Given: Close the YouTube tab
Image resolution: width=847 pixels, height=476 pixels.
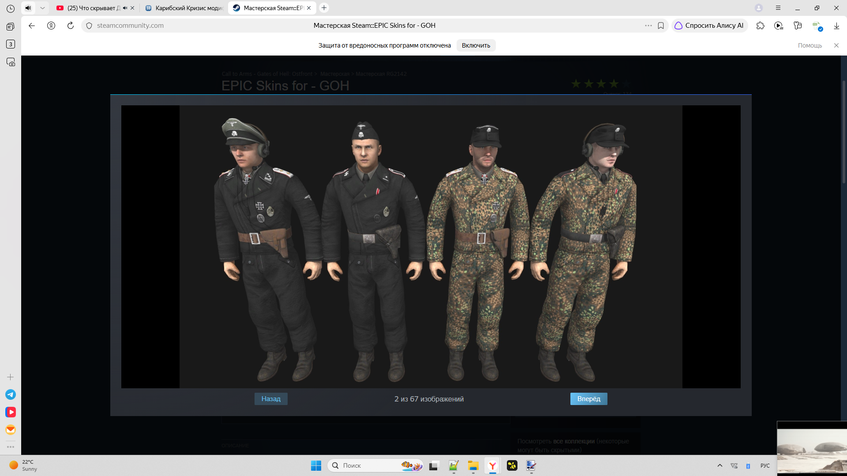Looking at the screenshot, I should click(132, 8).
